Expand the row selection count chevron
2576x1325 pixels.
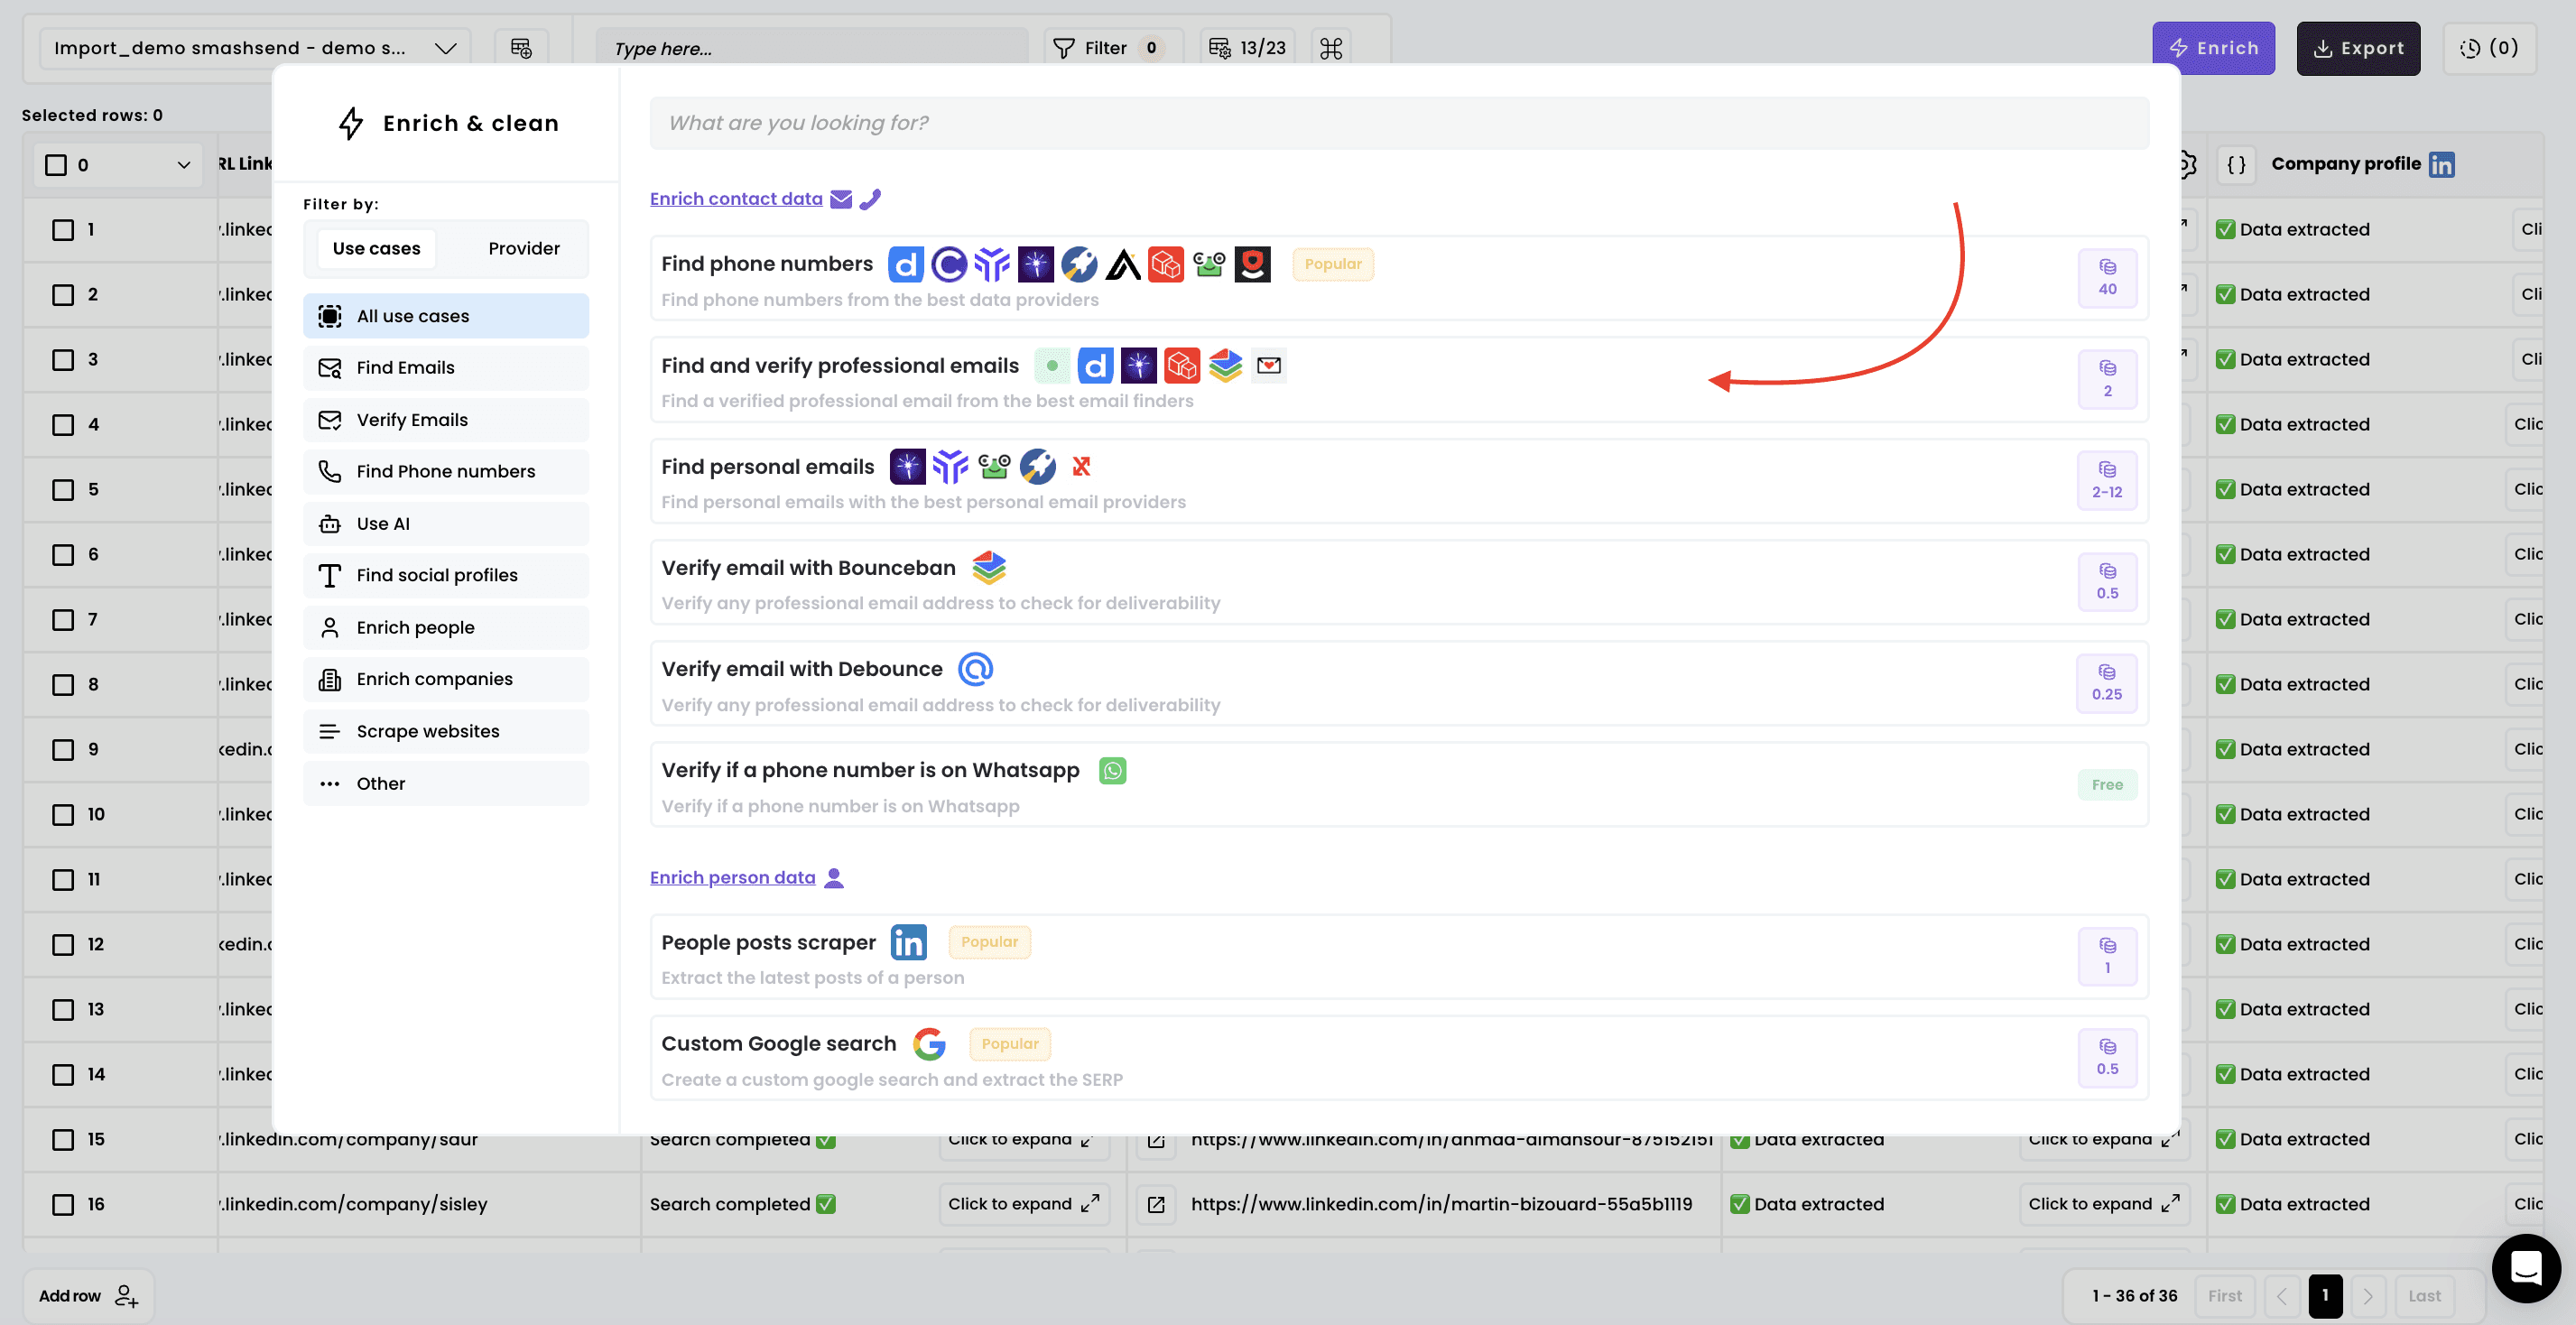point(184,165)
